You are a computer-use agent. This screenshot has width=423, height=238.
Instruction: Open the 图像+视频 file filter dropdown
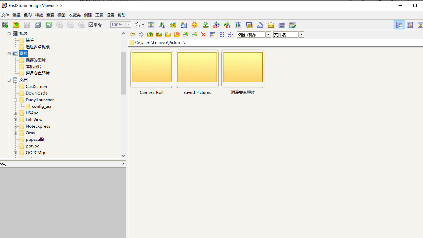tap(268, 34)
